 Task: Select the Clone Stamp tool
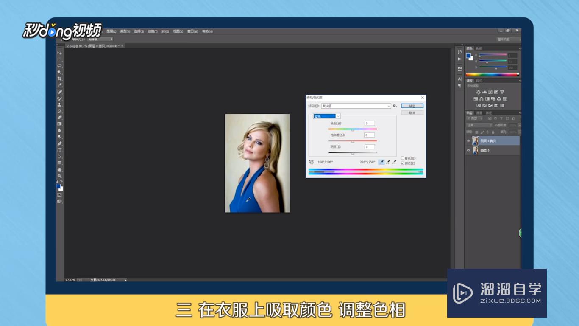60,104
